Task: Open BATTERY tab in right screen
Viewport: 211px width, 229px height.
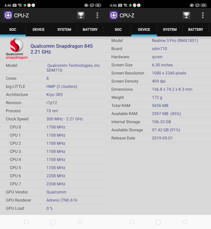Action: click(196, 30)
